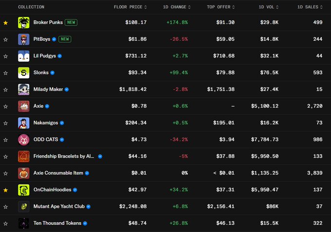Open the Milady Maker avatar image
Image resolution: width=331 pixels, height=232 pixels.
(24, 89)
